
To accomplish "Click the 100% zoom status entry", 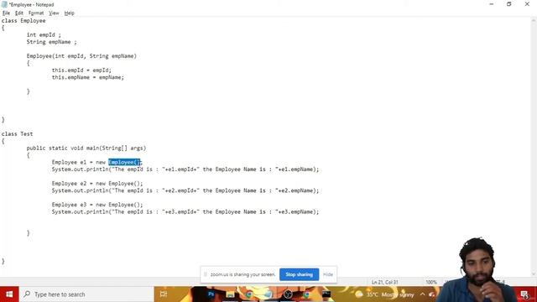I will (431, 282).
